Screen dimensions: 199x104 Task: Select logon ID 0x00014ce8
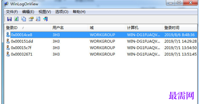coord(22,35)
